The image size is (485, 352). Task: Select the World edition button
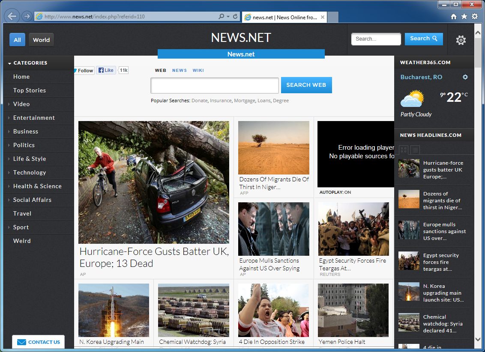coord(41,40)
